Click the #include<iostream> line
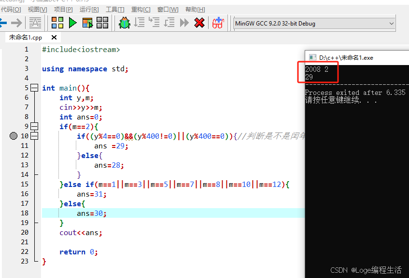Viewport: 409px width, 278px height. tap(81, 50)
